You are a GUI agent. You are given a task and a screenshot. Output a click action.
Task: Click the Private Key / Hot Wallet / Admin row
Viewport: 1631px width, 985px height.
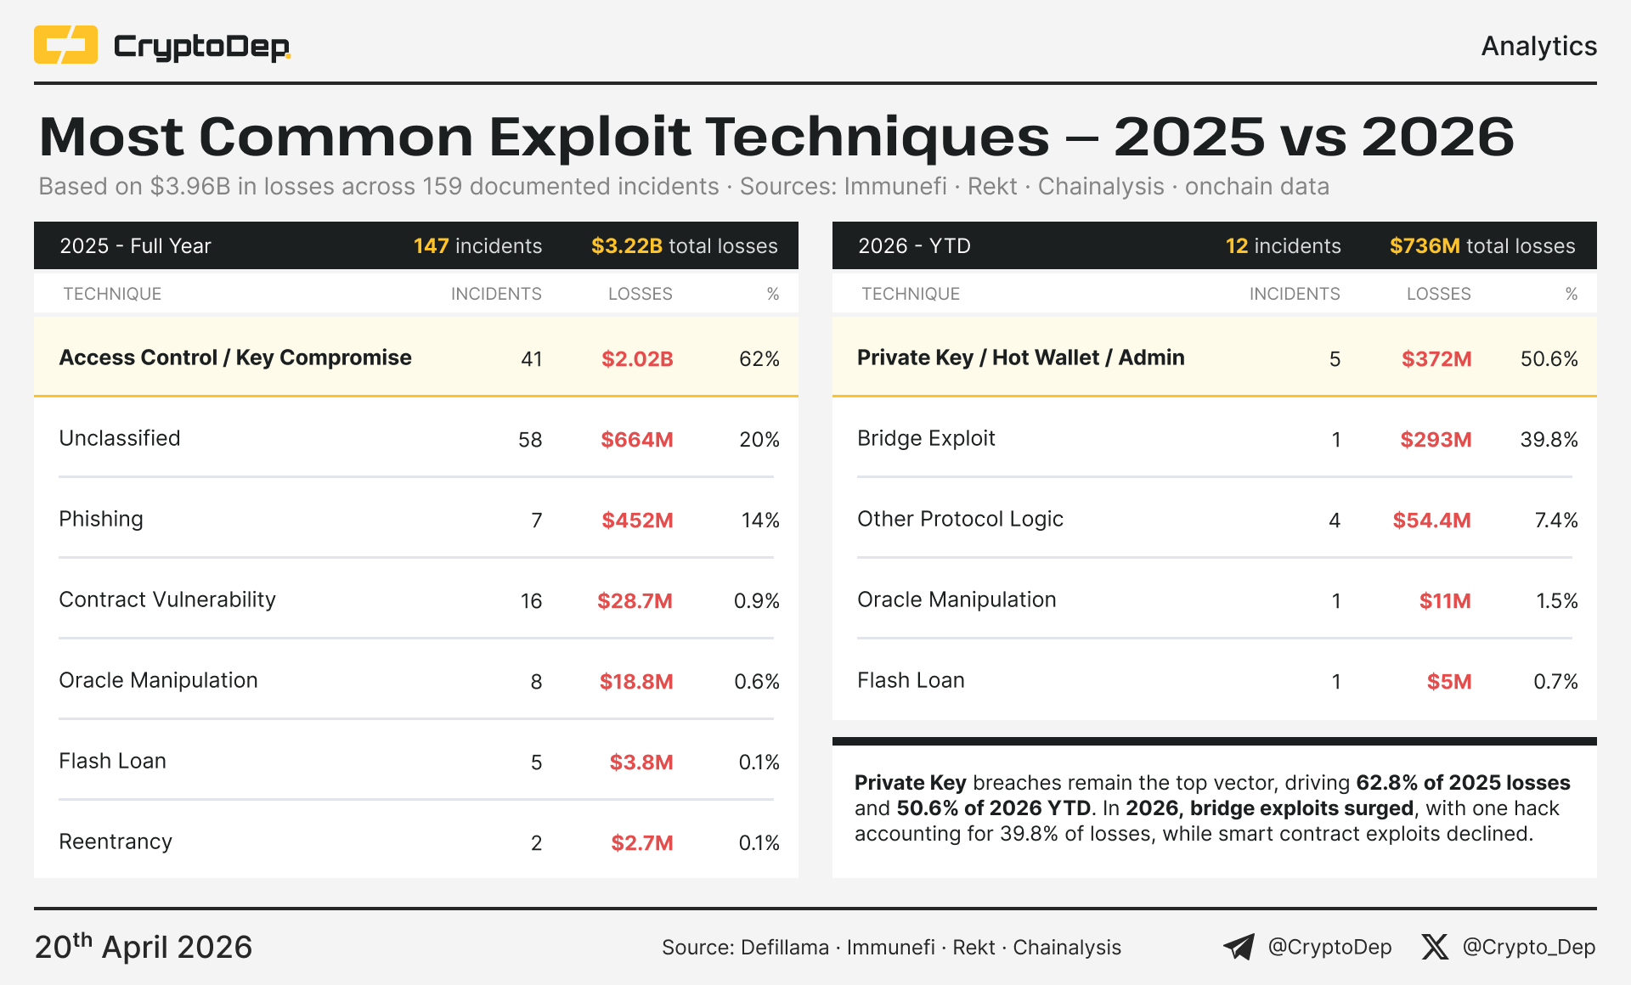coord(1020,357)
